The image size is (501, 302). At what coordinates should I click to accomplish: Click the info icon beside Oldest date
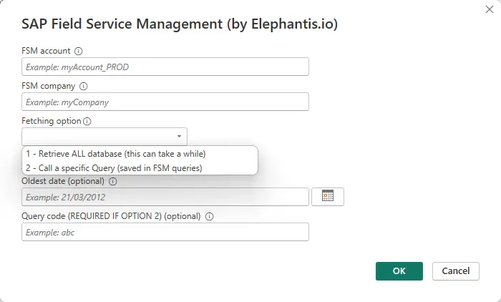pos(113,182)
